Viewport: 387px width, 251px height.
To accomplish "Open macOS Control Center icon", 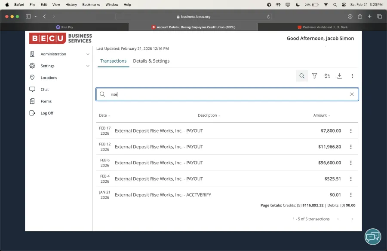I will 344,4.
